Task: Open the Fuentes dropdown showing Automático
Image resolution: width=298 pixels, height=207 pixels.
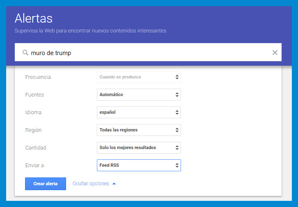Action: (x=139, y=94)
